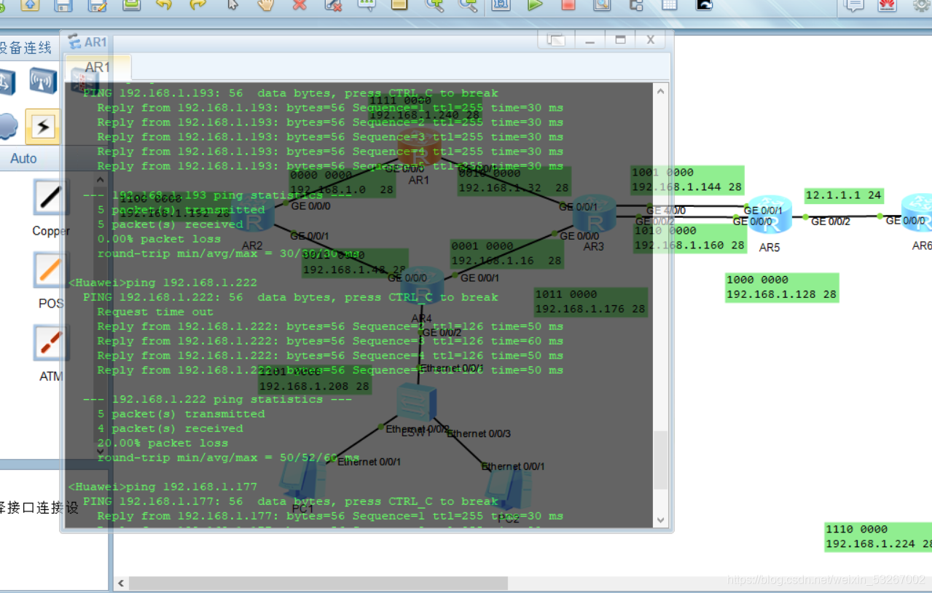Click the Open topology toolbar icon

[x=31, y=4]
